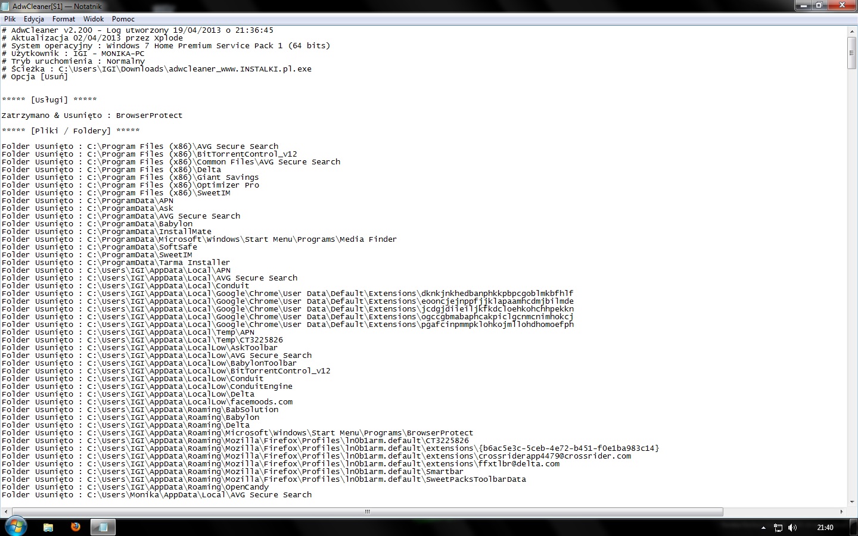858x536 pixels.
Task: Open the Widok menu
Action: pos(94,19)
